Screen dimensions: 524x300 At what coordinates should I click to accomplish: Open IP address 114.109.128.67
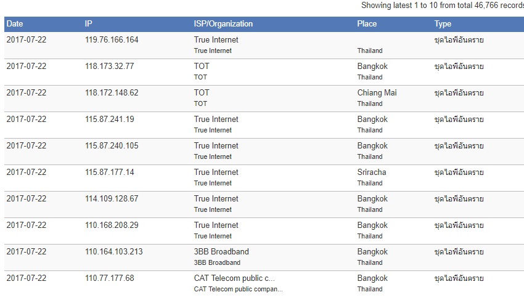[112, 199]
